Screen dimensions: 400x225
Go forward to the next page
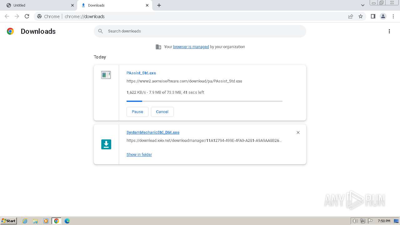click(17, 16)
